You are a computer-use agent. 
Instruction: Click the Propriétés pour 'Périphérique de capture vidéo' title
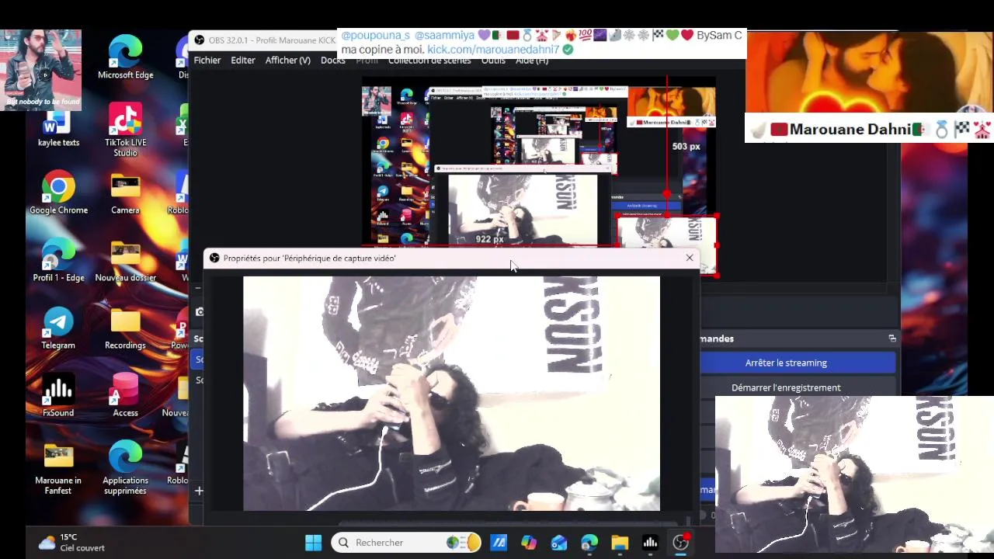tap(309, 258)
